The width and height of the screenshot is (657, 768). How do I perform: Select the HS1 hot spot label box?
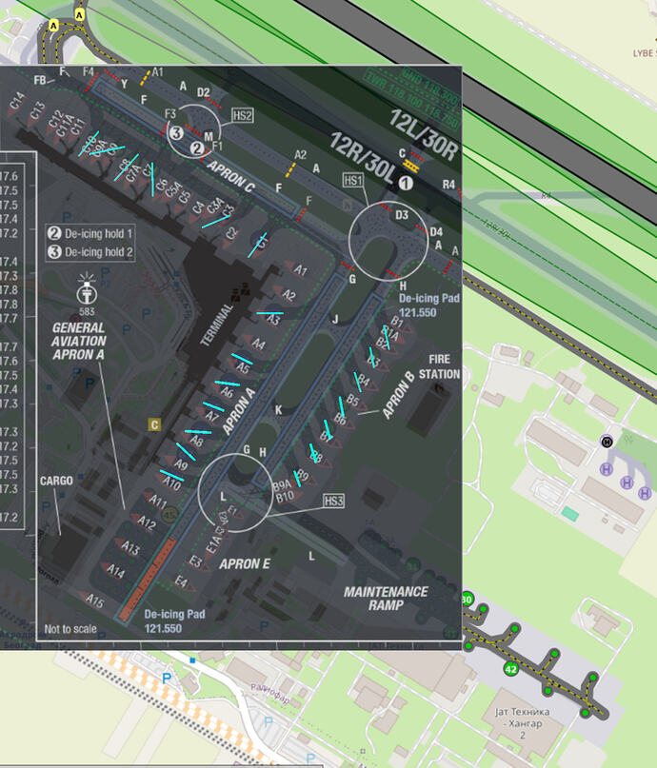click(x=352, y=180)
